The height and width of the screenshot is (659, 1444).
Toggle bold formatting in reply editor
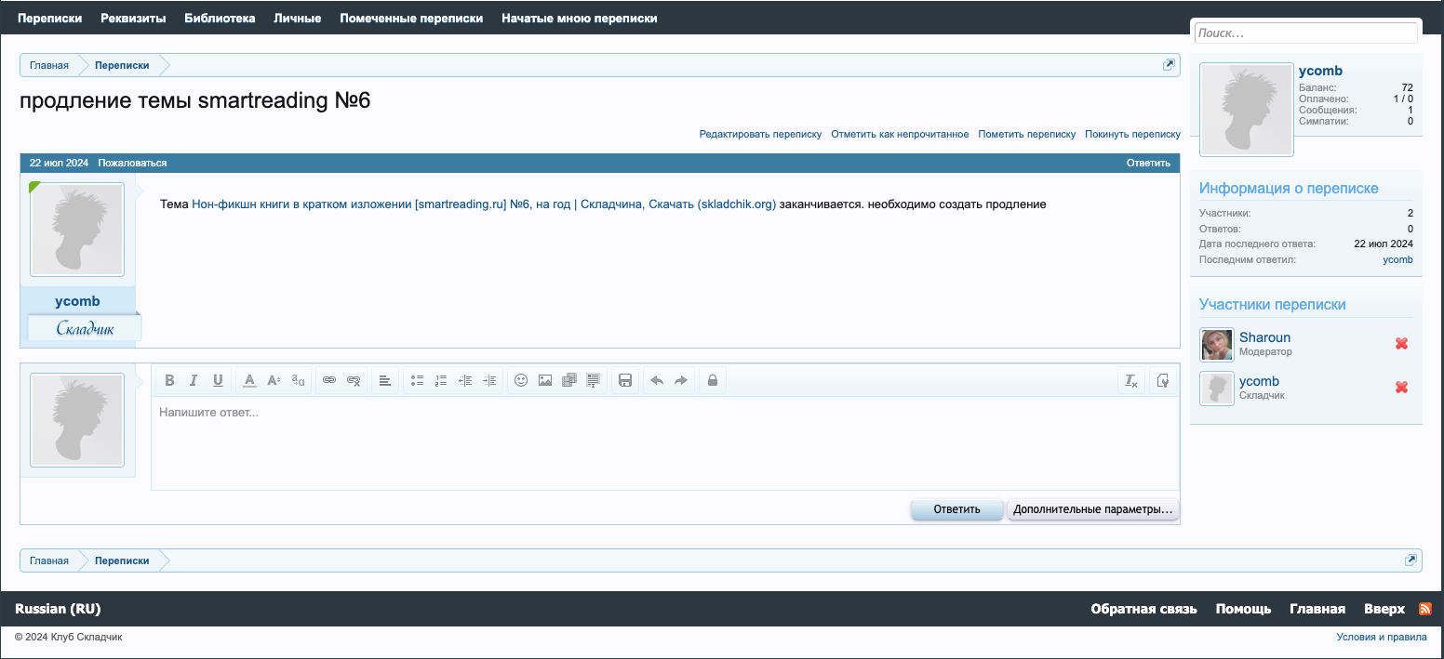point(169,380)
